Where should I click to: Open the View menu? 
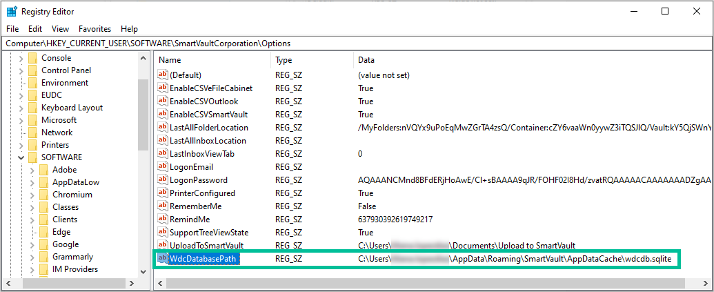tap(60, 29)
